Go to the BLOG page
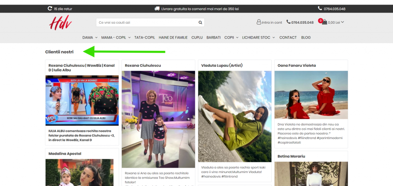 [x=306, y=37]
